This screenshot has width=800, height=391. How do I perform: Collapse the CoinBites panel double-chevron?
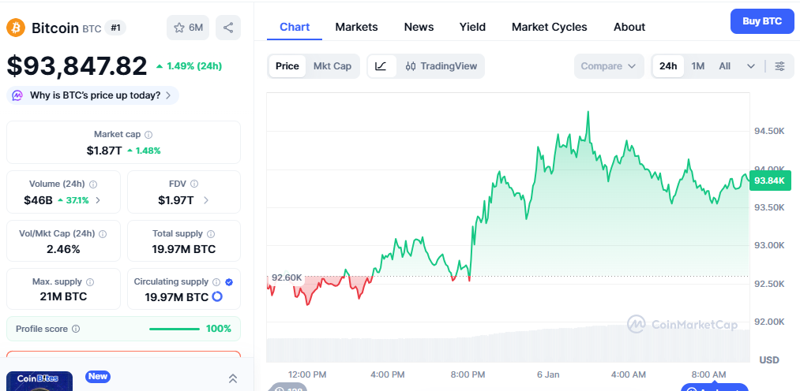coord(233,378)
